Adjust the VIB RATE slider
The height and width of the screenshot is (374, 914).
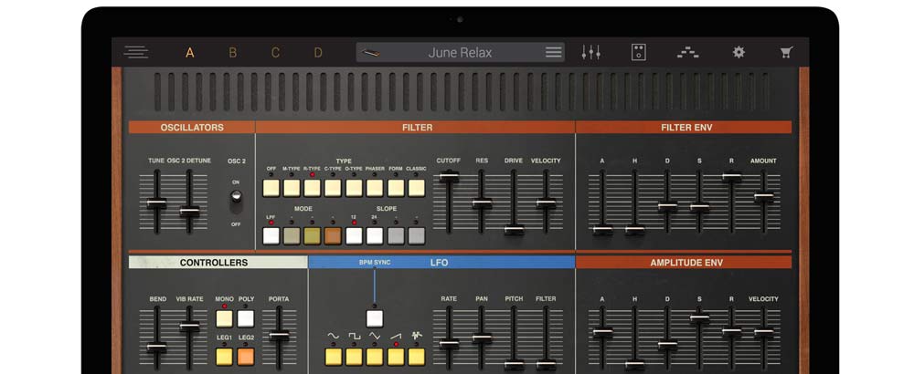[x=189, y=327]
